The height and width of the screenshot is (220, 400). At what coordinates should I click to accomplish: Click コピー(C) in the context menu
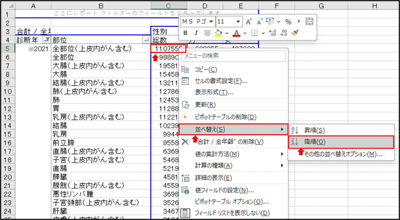(206, 70)
